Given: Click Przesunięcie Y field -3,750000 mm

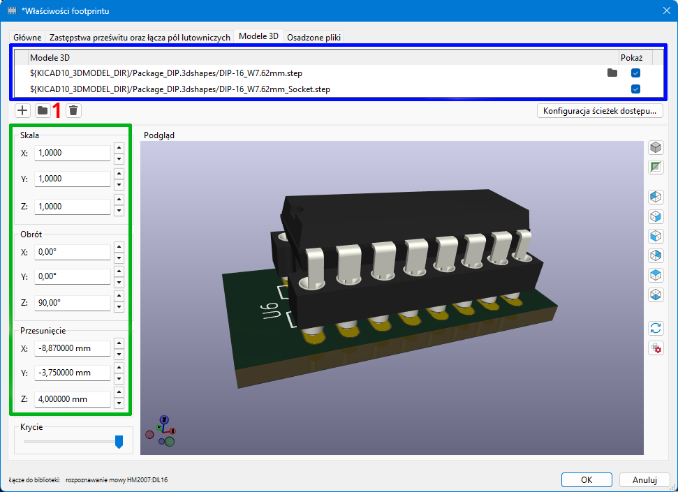Looking at the screenshot, I should click(72, 372).
